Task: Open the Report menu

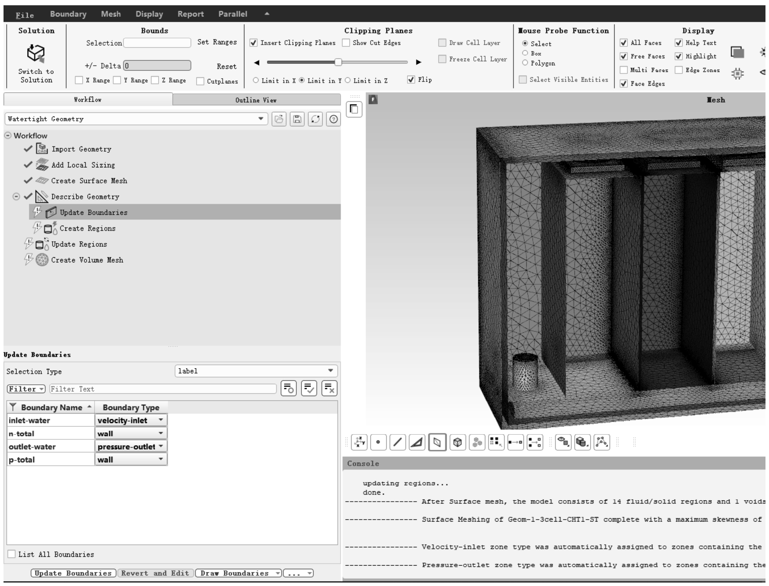Action: pyautogui.click(x=191, y=14)
